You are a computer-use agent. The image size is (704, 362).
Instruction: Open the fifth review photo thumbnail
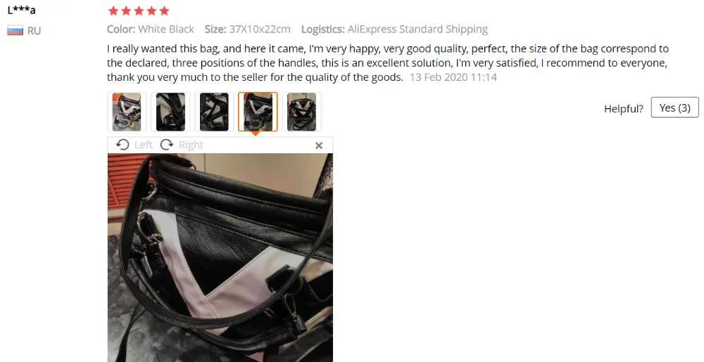pyautogui.click(x=302, y=112)
